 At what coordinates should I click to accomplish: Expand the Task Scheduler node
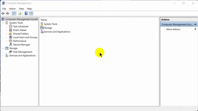(7, 26)
